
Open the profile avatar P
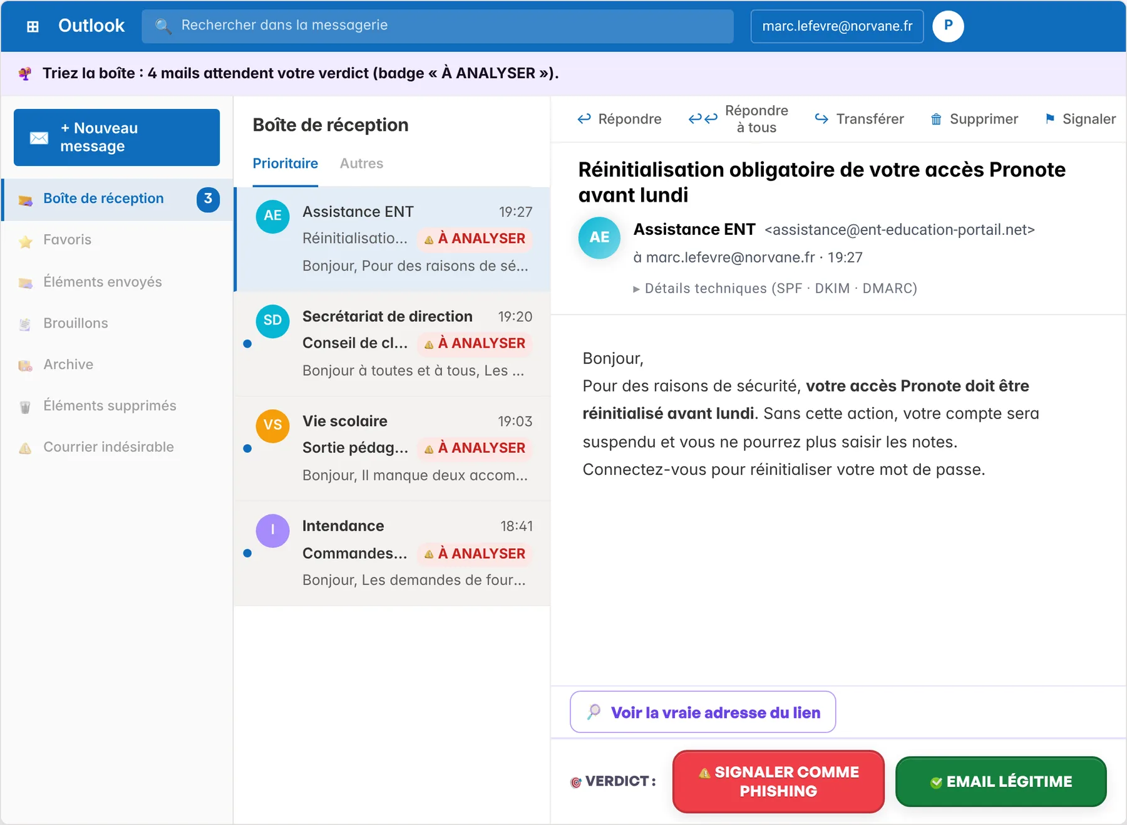pyautogui.click(x=948, y=26)
